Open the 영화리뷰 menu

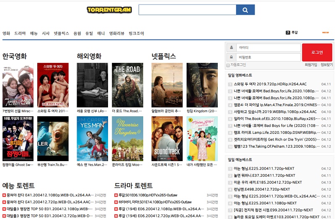pyautogui.click(x=117, y=34)
